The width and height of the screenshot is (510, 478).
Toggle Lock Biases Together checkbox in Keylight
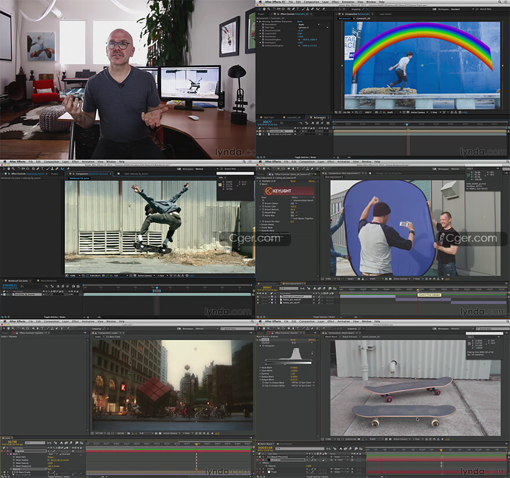(292, 218)
